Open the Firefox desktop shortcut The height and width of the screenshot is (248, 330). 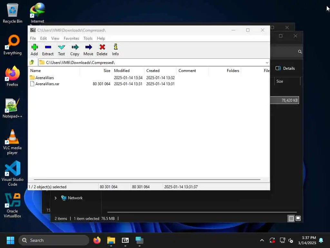point(13,76)
